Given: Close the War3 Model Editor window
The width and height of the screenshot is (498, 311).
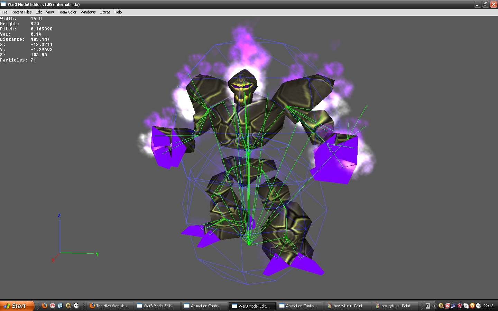Looking at the screenshot, I should pos(494,4).
